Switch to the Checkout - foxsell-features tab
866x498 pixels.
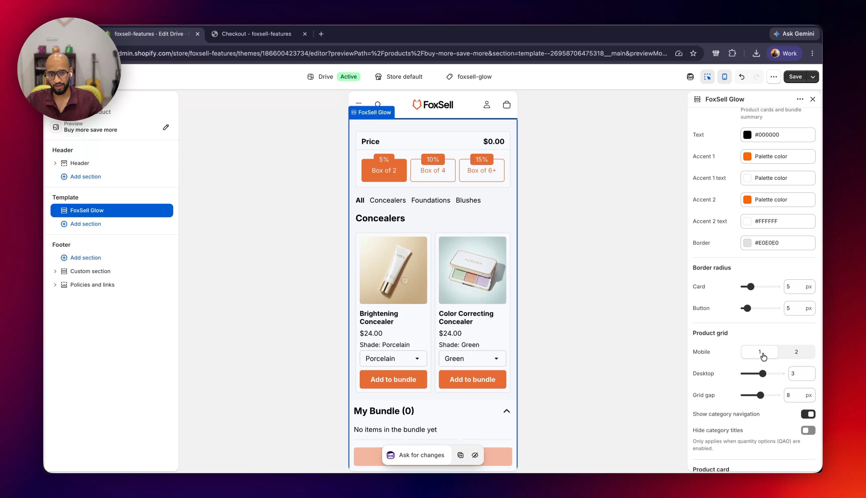tap(256, 34)
